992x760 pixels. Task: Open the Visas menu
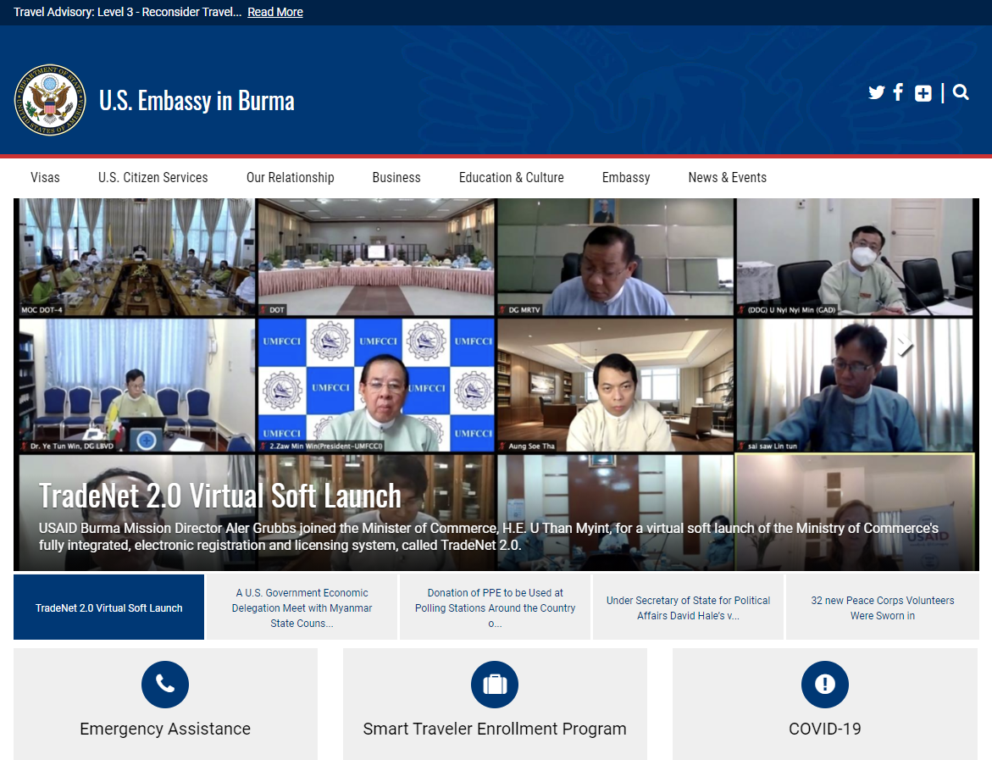coord(45,177)
